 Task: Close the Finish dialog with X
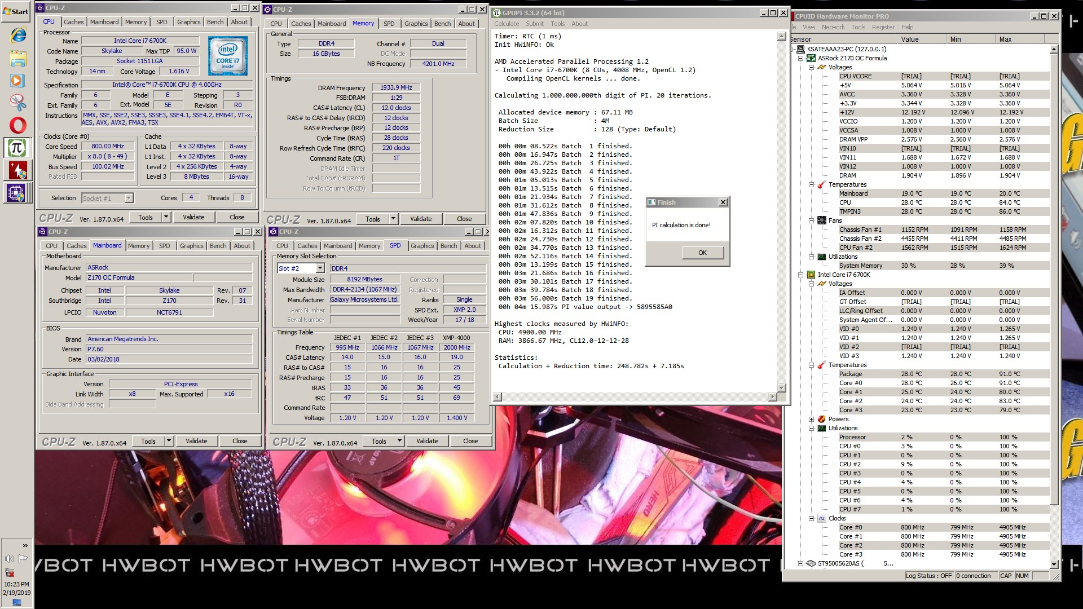(x=723, y=202)
